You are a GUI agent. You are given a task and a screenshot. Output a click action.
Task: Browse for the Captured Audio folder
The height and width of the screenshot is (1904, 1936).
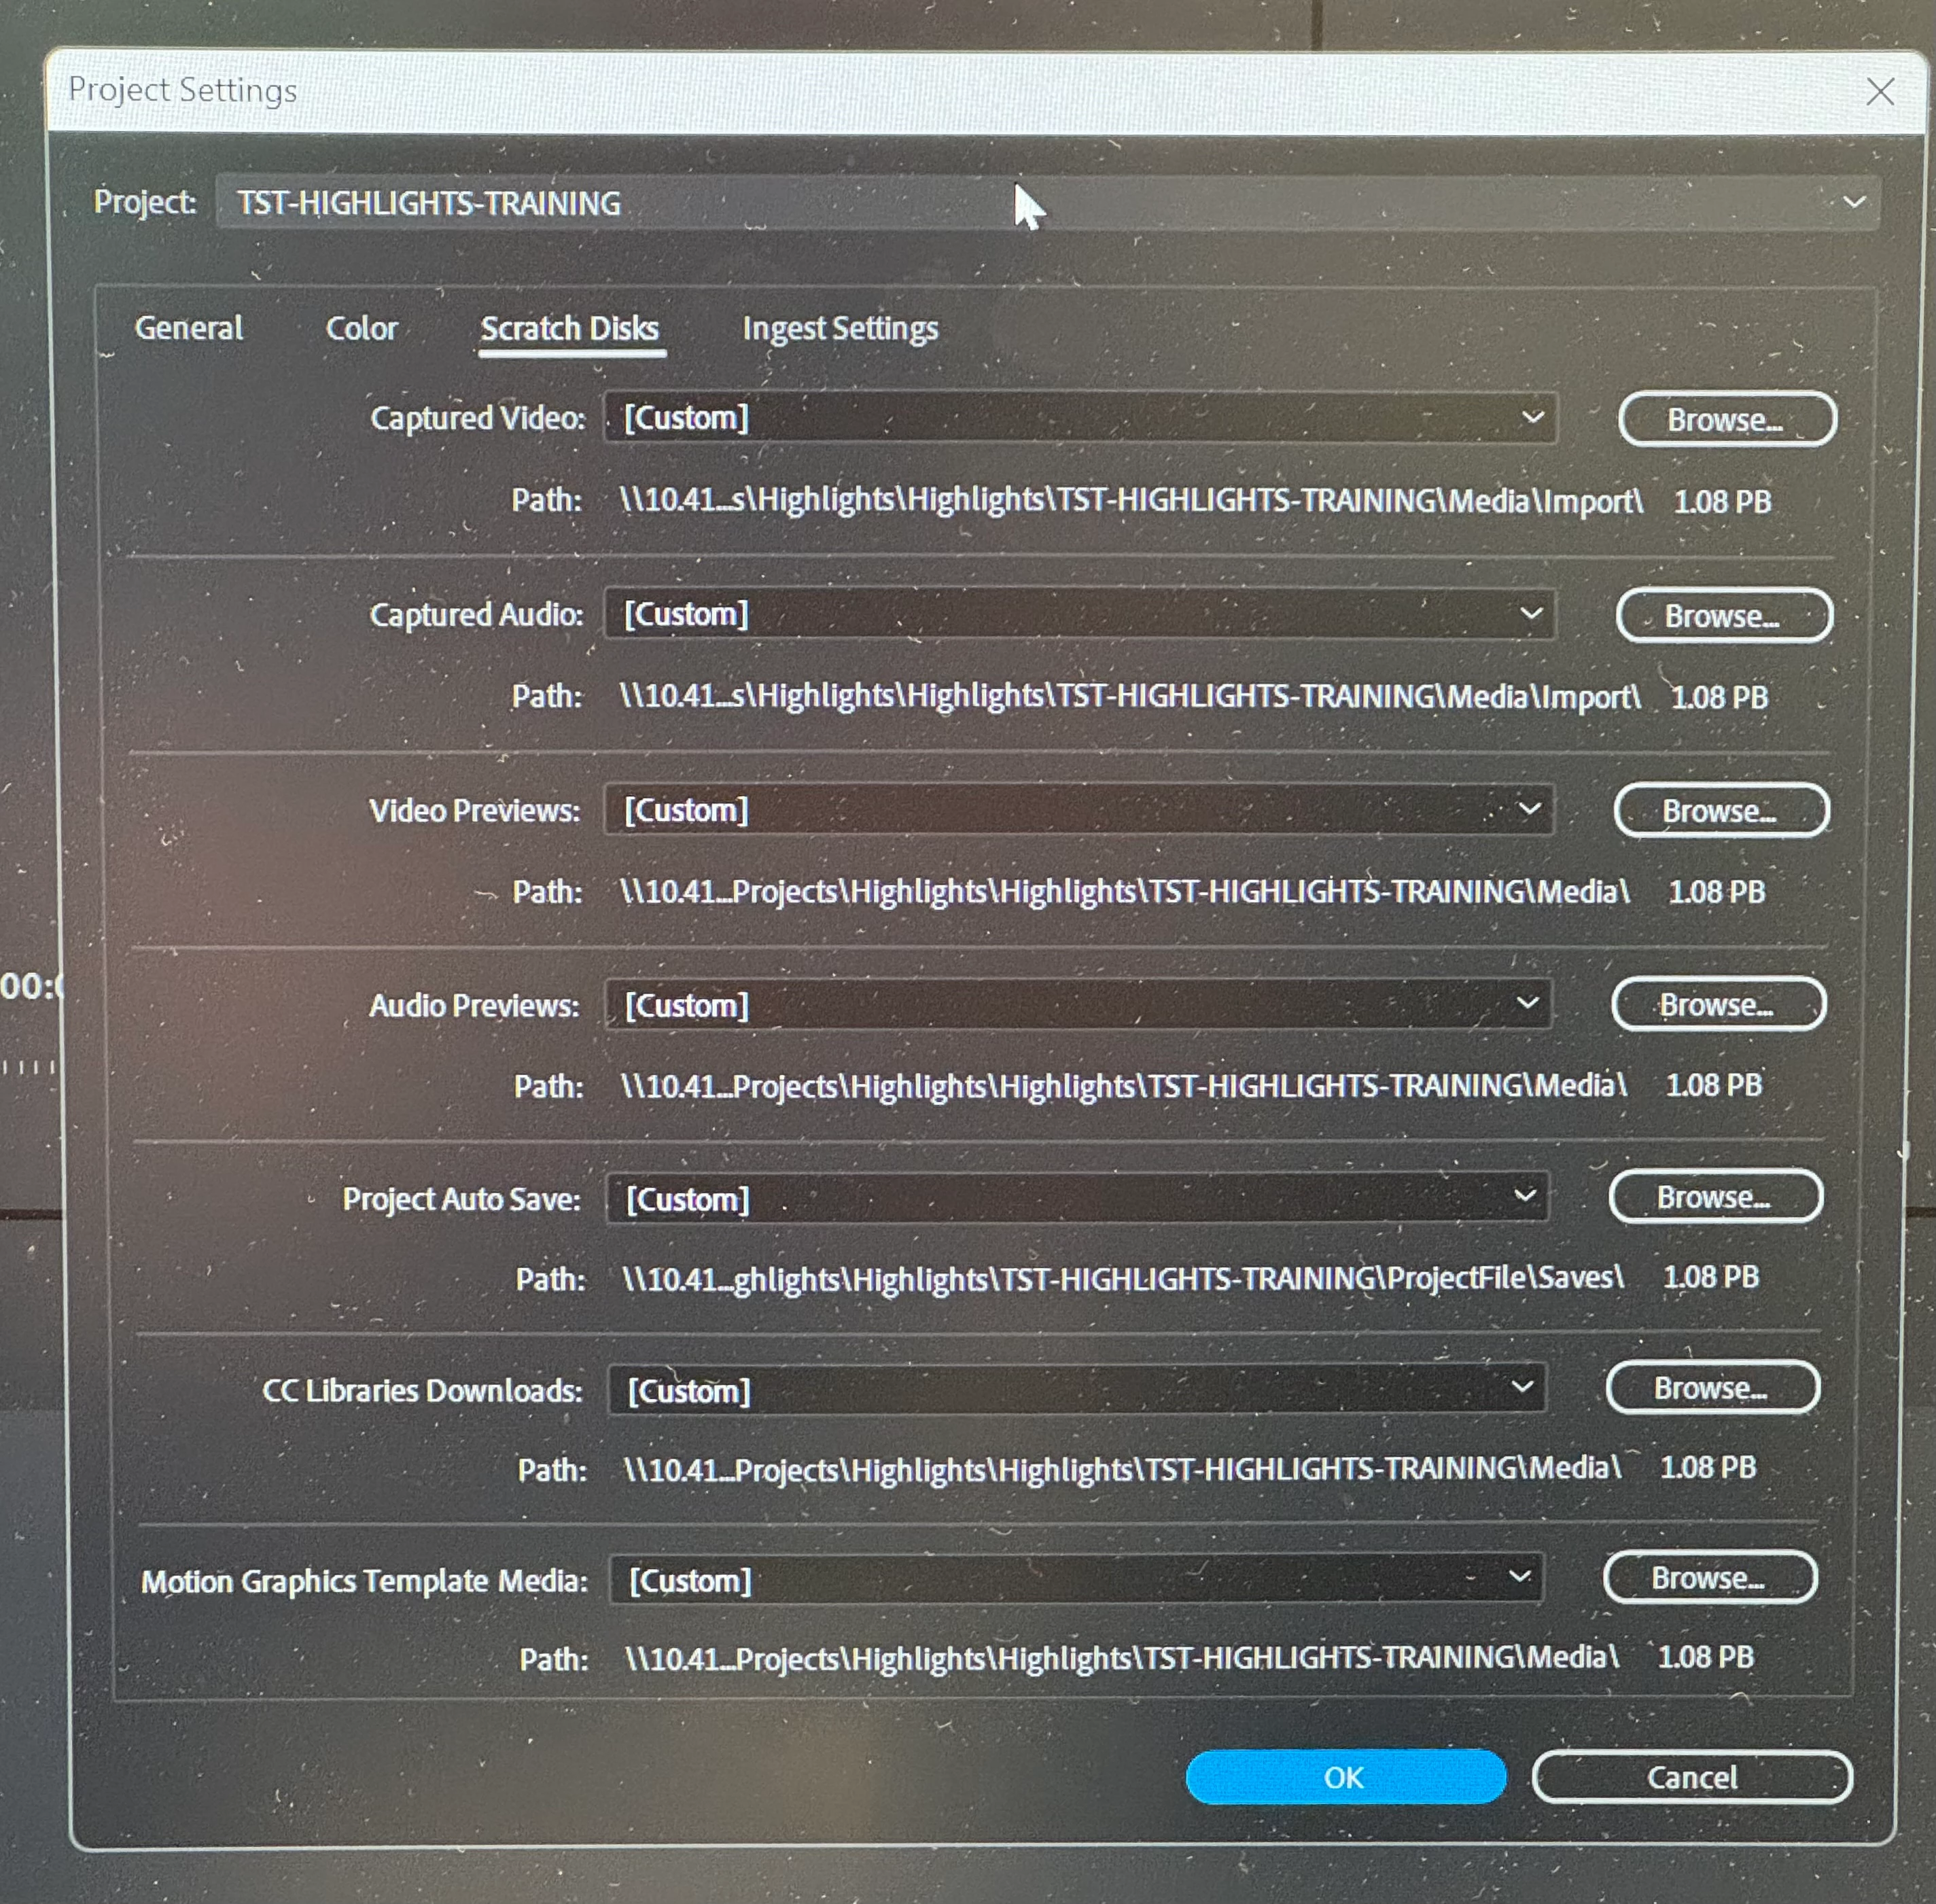click(1723, 616)
